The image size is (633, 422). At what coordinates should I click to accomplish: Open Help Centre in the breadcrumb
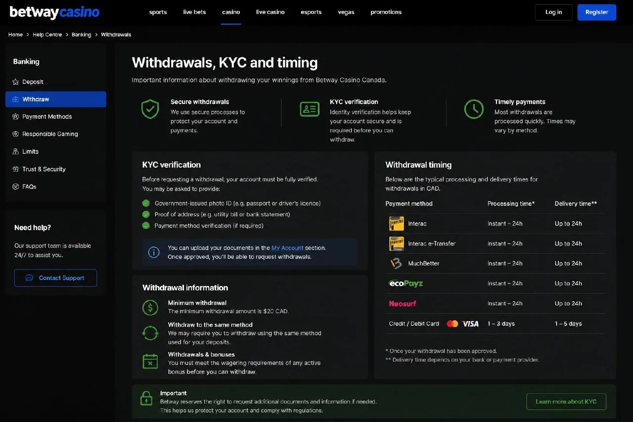coord(47,35)
